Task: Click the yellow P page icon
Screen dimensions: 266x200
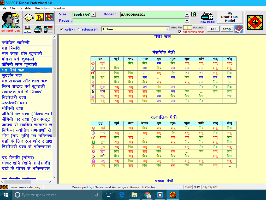Action: click(39, 17)
